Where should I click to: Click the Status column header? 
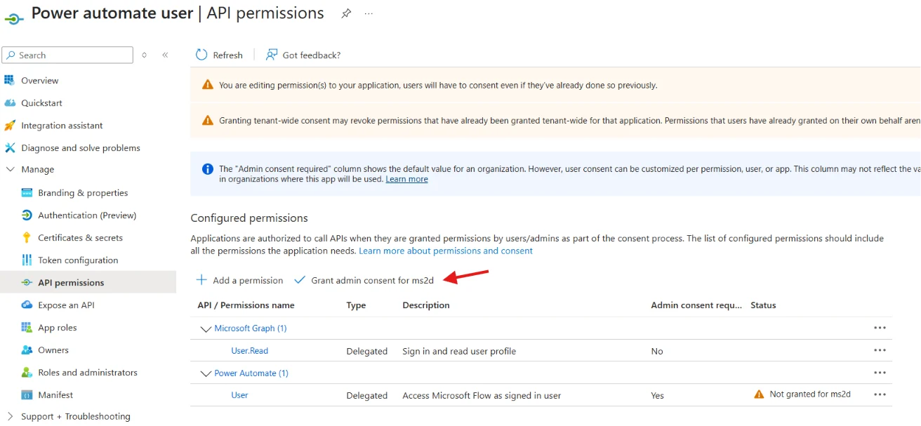pos(763,305)
